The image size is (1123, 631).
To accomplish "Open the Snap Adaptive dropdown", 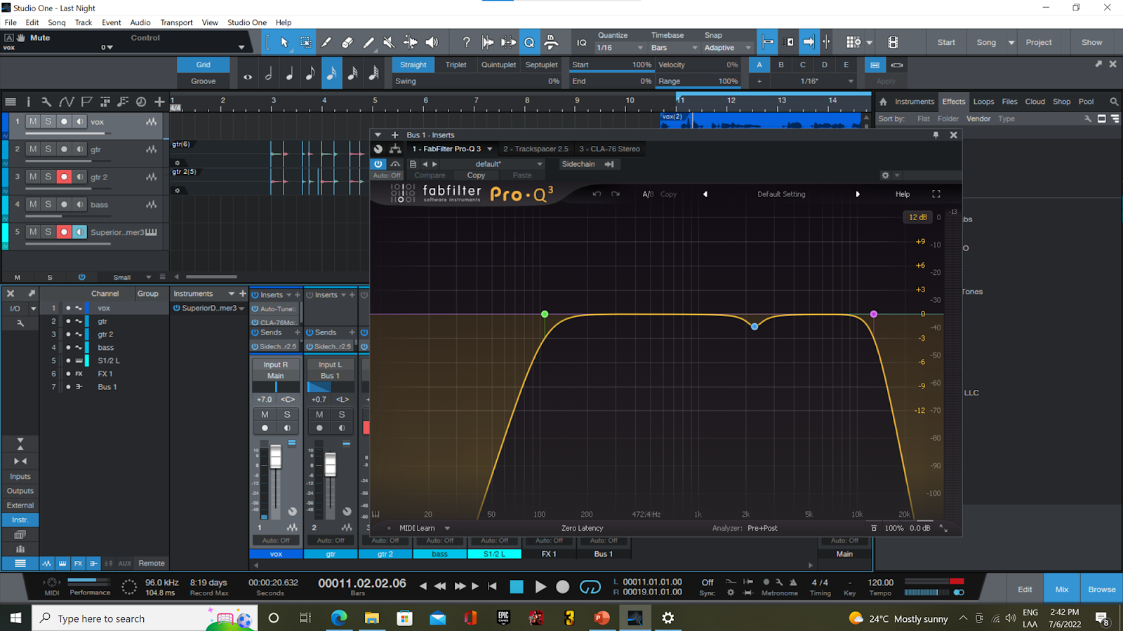I will (x=727, y=48).
